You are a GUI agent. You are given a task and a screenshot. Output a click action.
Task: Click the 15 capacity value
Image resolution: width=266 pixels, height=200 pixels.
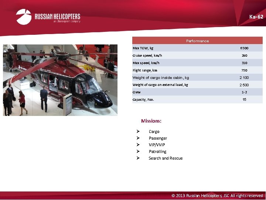[x=244, y=100]
